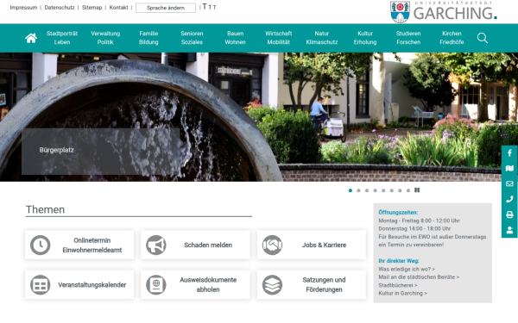Select the medium font size T
The image size is (518, 323).
[210, 7]
